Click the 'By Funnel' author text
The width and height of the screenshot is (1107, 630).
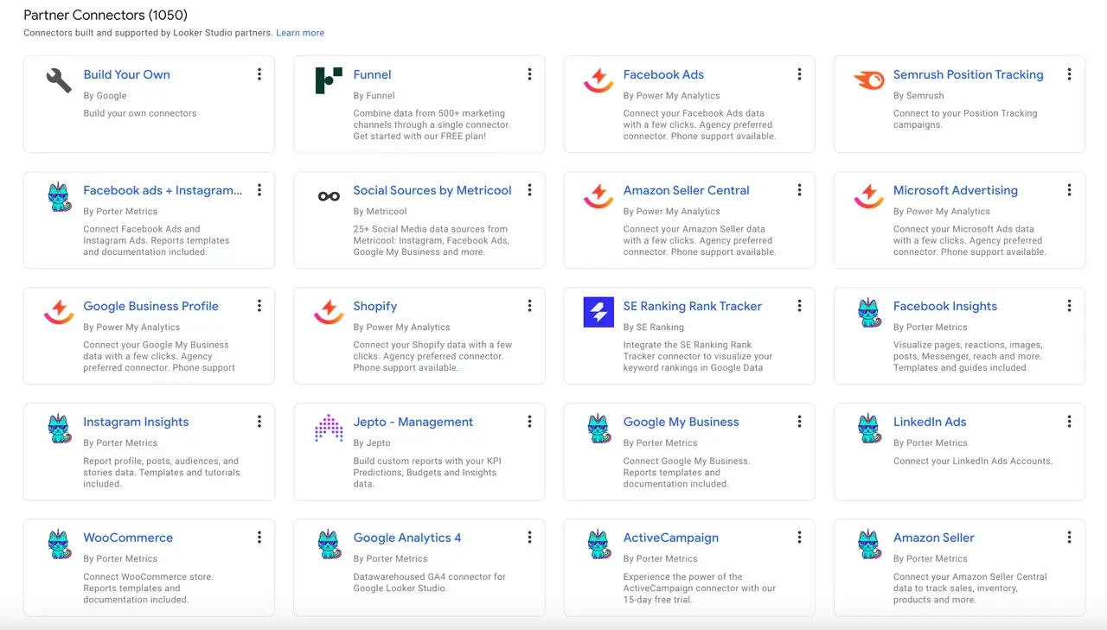pos(374,96)
